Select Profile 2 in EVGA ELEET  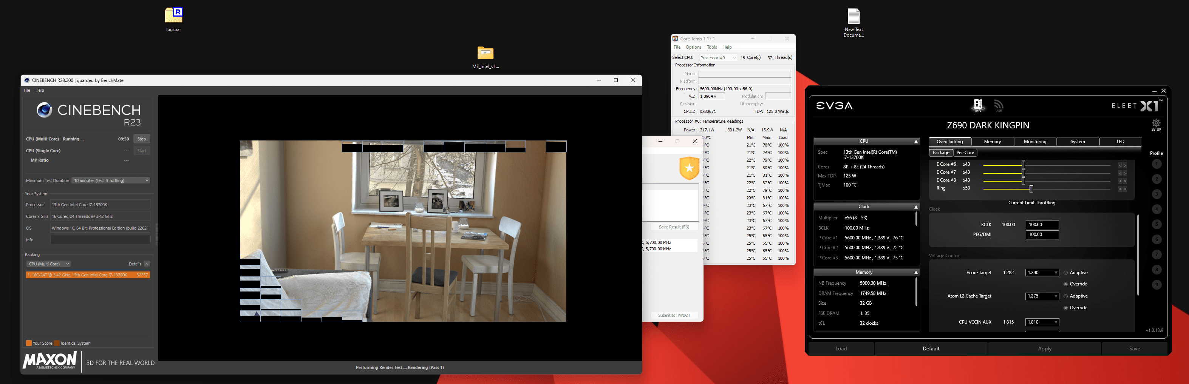pos(1156,179)
